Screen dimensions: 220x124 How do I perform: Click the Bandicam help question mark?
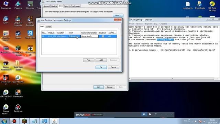coord(156,114)
